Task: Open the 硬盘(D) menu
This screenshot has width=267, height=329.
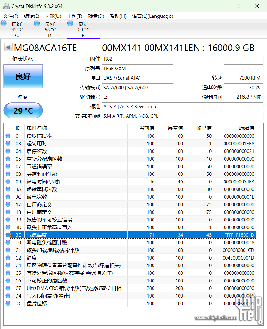Action: [96, 16]
